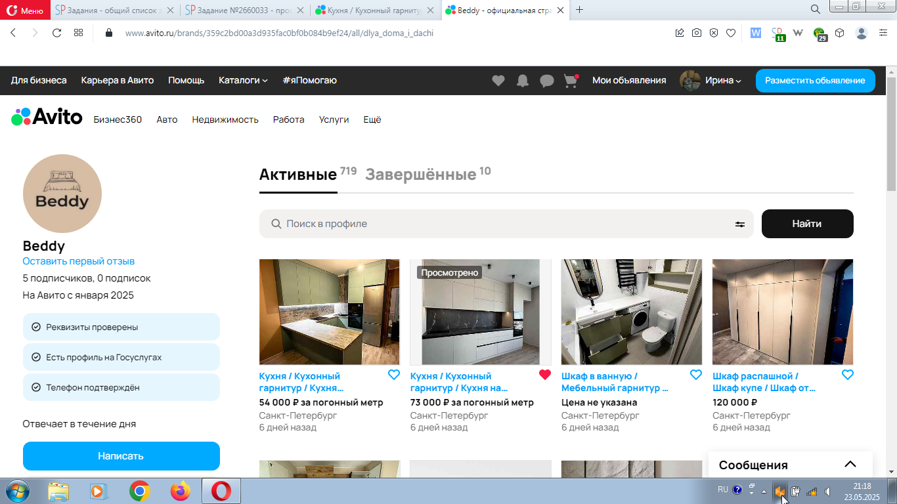Open the Opera Меню button
This screenshot has height=504, width=897.
(x=25, y=10)
